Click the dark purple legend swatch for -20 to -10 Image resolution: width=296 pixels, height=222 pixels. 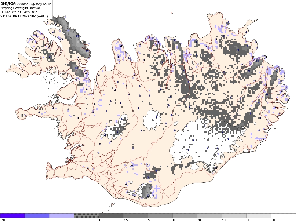[x=12, y=215]
